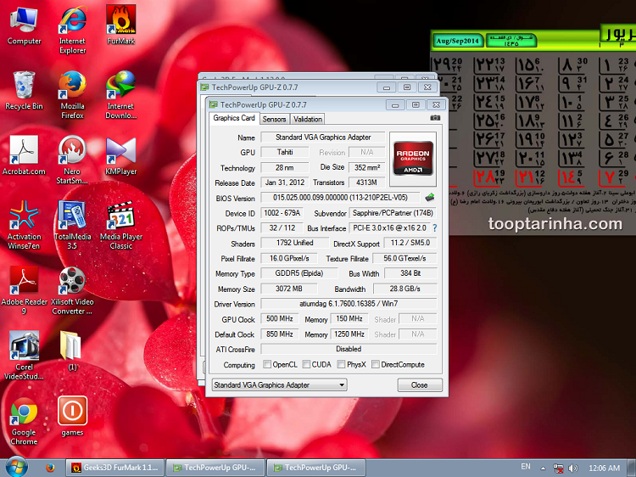The image size is (636, 477).
Task: Show hidden tray icons arrow
Action: 543,468
